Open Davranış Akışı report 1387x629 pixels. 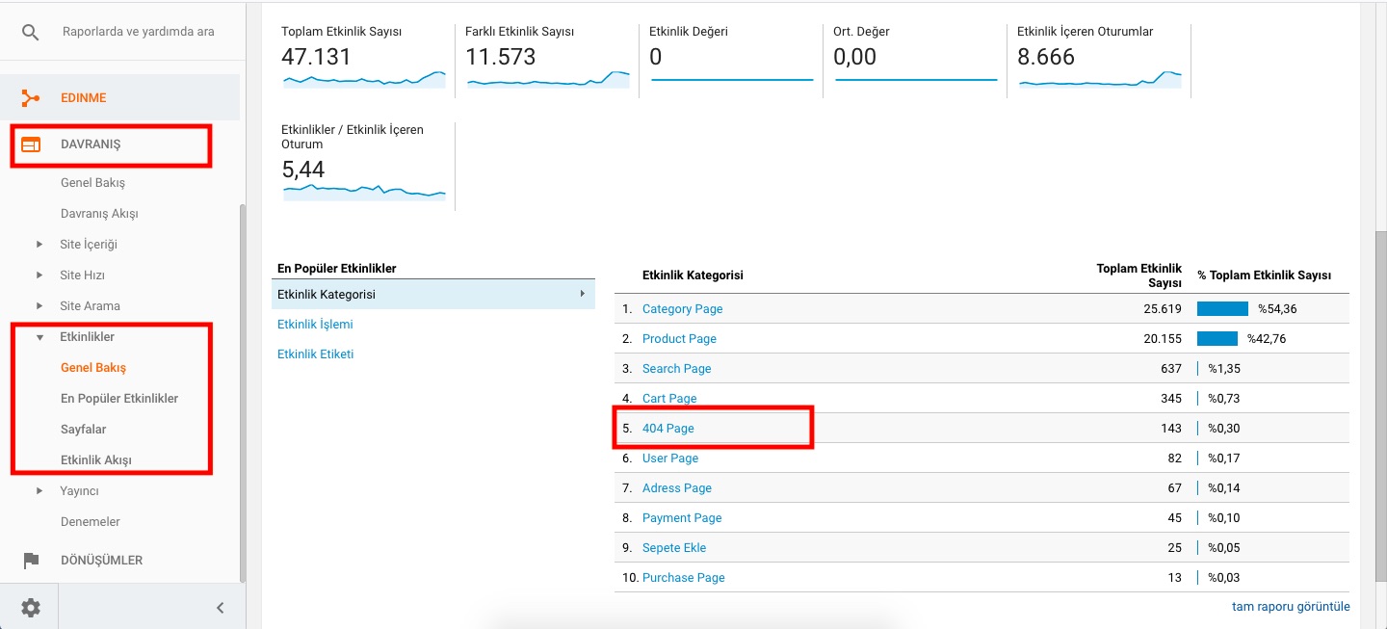[x=99, y=214]
